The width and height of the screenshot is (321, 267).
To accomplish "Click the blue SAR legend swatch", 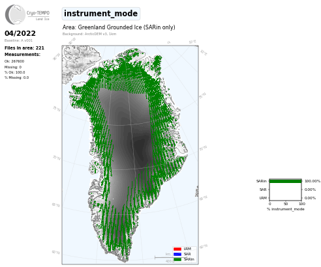I will 177,254.
